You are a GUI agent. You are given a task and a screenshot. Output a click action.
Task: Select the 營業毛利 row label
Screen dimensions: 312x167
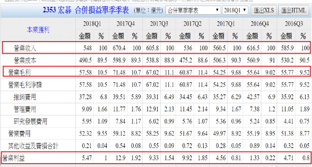pyautogui.click(x=19, y=73)
